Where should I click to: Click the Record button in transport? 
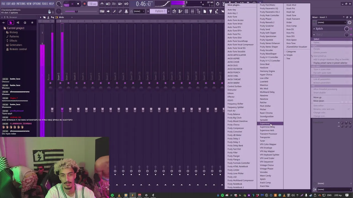point(84,4)
